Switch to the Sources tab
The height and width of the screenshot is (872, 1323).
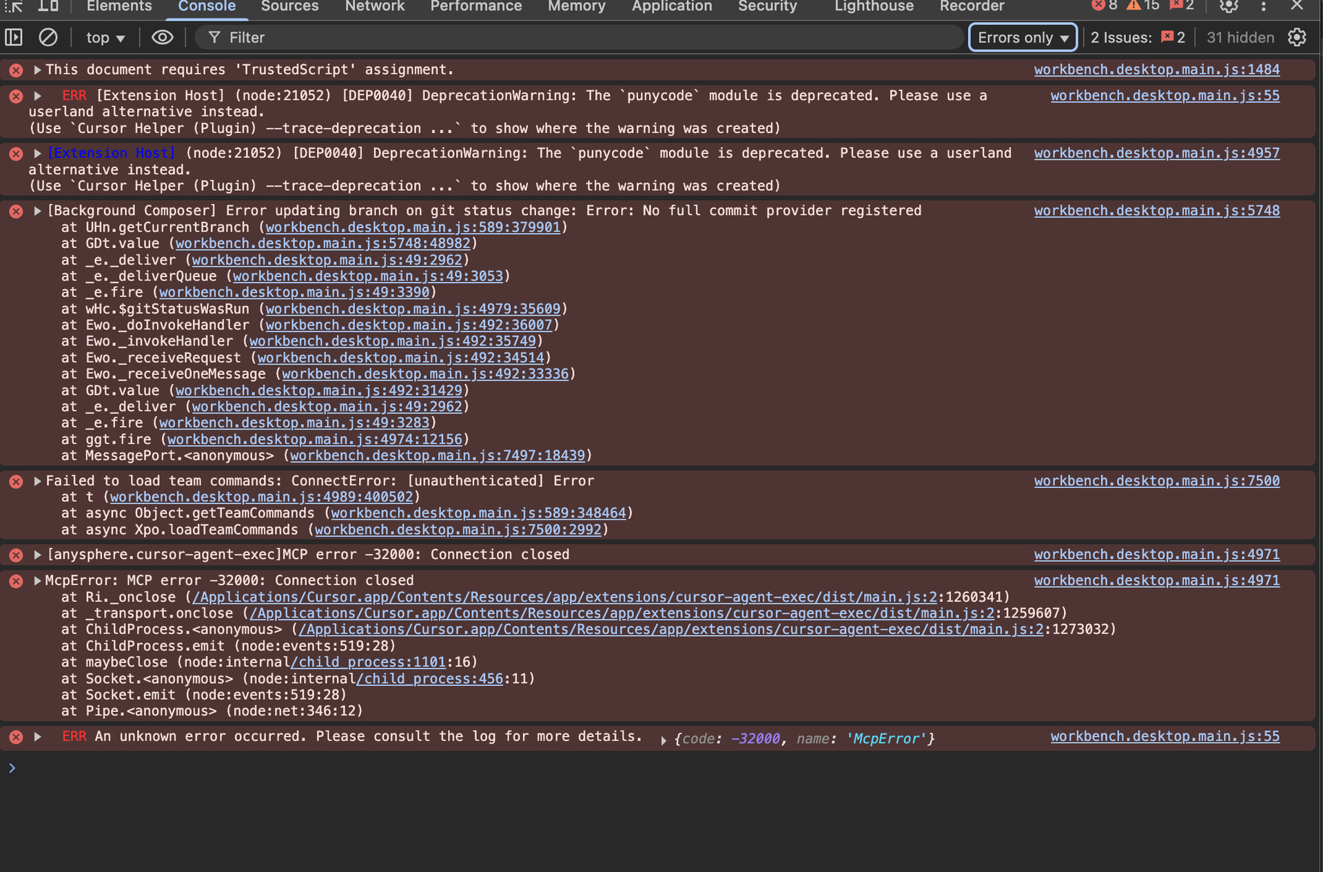point(289,6)
